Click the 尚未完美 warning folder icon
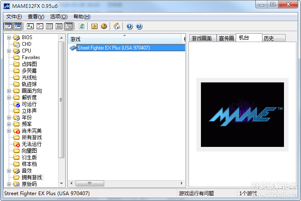Image resolution: width=301 pixels, height=201 pixels. [x=17, y=131]
